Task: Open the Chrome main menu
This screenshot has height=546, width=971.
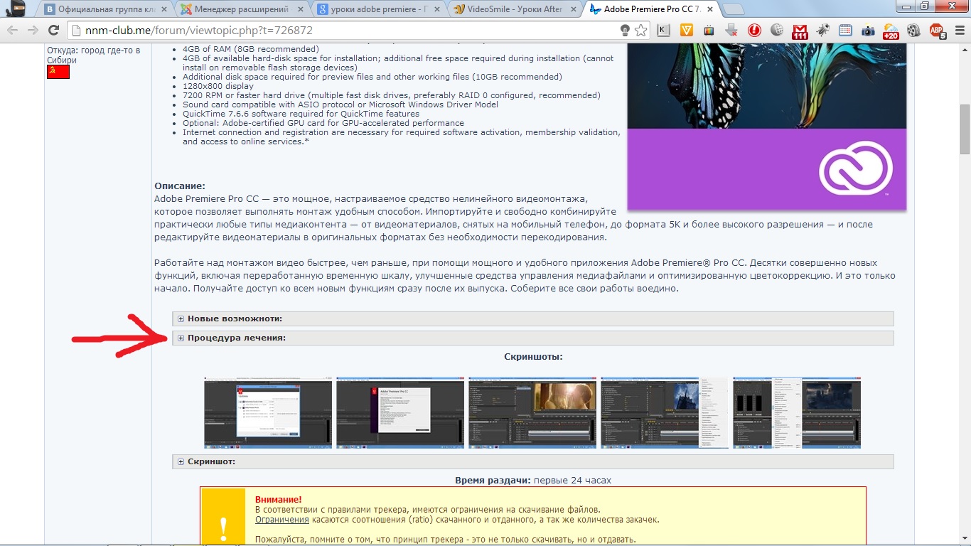Action: coord(958,31)
